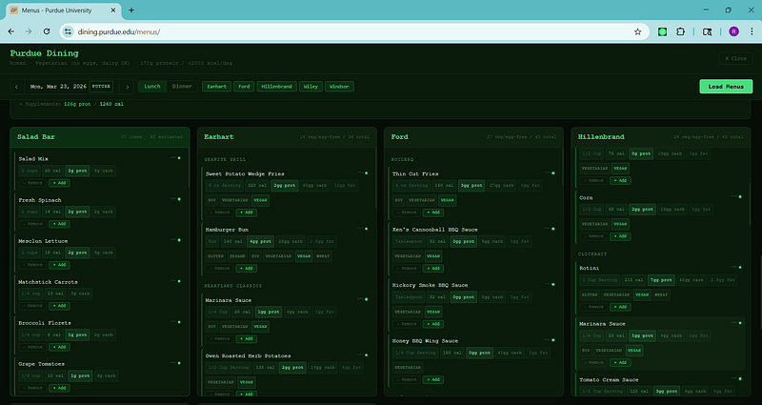The height and width of the screenshot is (405, 762).
Task: Add Rotini from Hillenbrand
Action: click(620, 307)
